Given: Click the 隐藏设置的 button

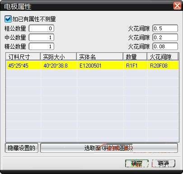Looking at the screenshot, I should [22, 148].
